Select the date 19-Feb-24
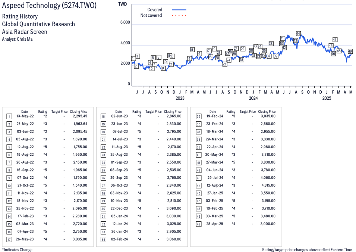This screenshot has height=252, width=356. coord(215,116)
